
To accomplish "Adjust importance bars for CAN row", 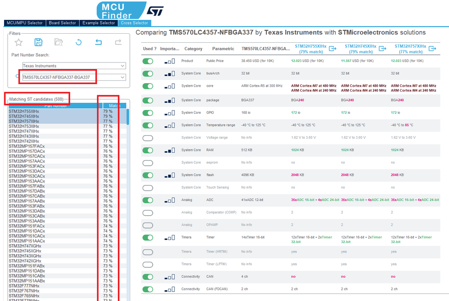I will [x=169, y=277].
